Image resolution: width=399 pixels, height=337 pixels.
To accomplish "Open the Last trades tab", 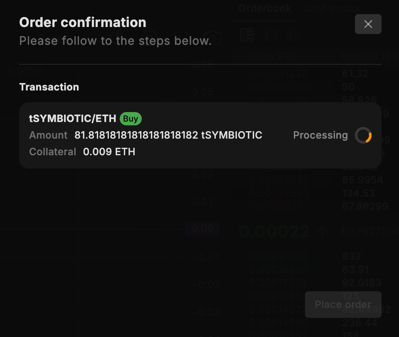I will 332,8.
